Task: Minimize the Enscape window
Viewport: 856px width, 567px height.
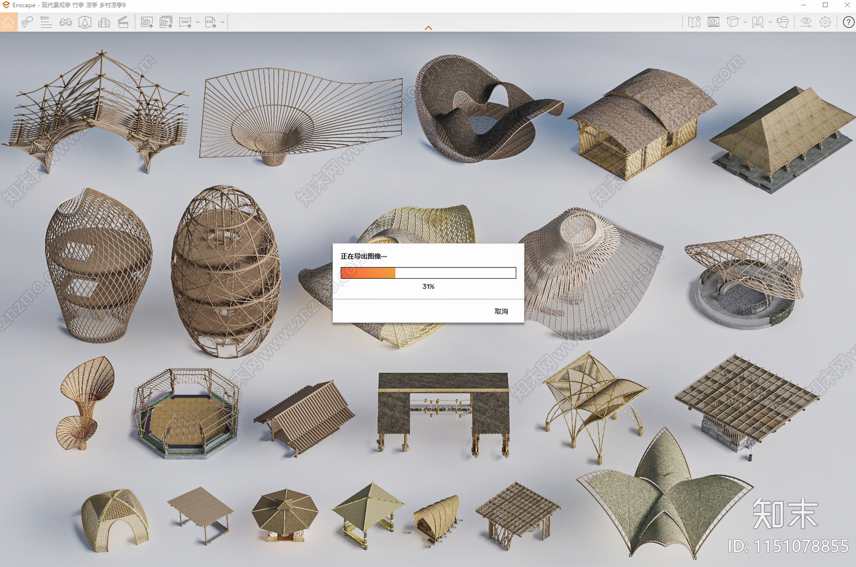Action: click(804, 5)
